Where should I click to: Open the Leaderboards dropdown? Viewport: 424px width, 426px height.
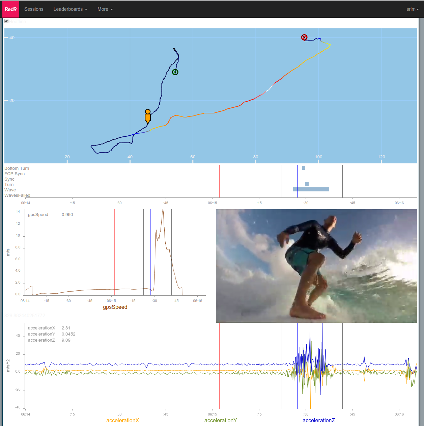70,9
